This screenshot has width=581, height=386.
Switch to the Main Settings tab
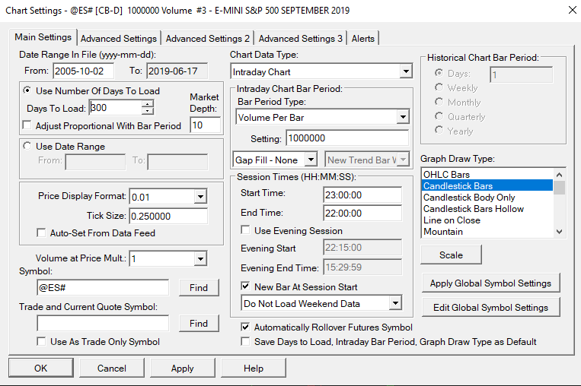click(43, 37)
